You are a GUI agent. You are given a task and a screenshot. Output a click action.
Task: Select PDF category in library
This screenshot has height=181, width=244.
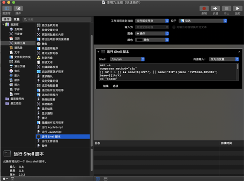15,94
